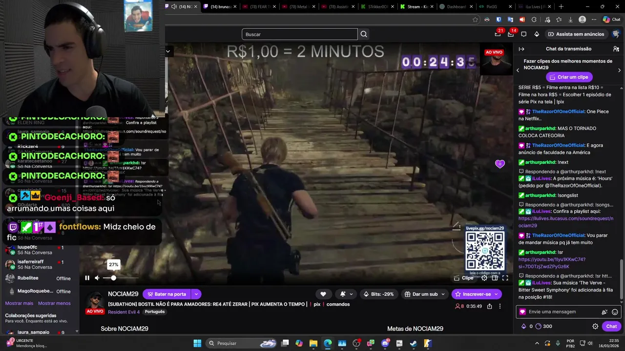The width and height of the screenshot is (625, 351).
Task: Expand the dropdown beside Bater na porta
Action: pyautogui.click(x=196, y=294)
